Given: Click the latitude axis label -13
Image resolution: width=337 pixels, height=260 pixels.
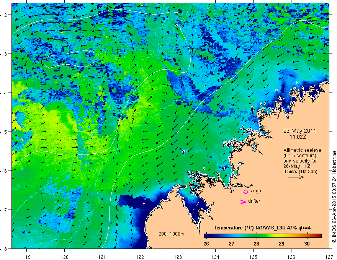Looking at the screenshot, I should 4,54.
